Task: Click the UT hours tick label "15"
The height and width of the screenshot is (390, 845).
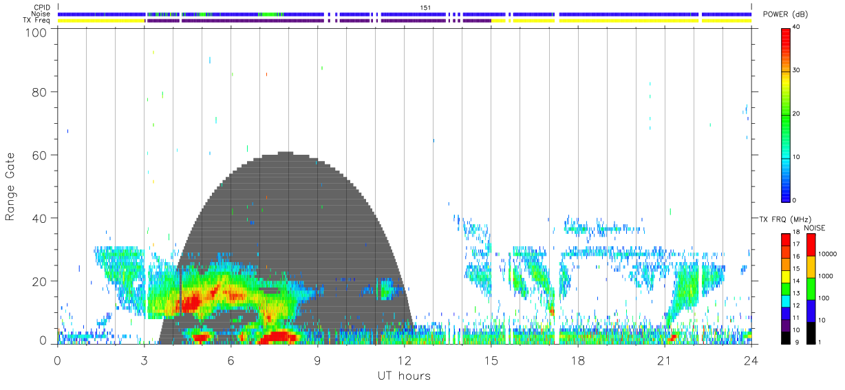Action: tap(491, 360)
